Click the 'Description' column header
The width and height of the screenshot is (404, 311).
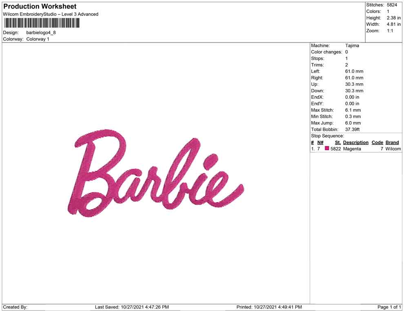pyautogui.click(x=356, y=142)
